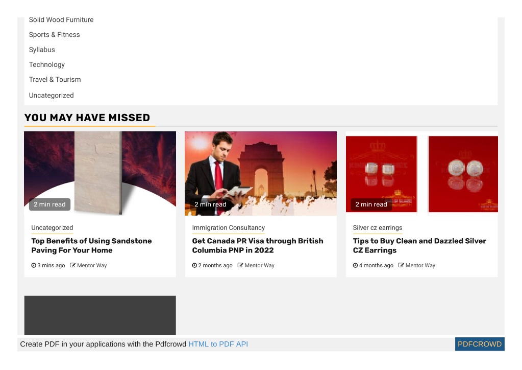
Task: Click the 4 months ago timestamp
Action: tap(376, 265)
